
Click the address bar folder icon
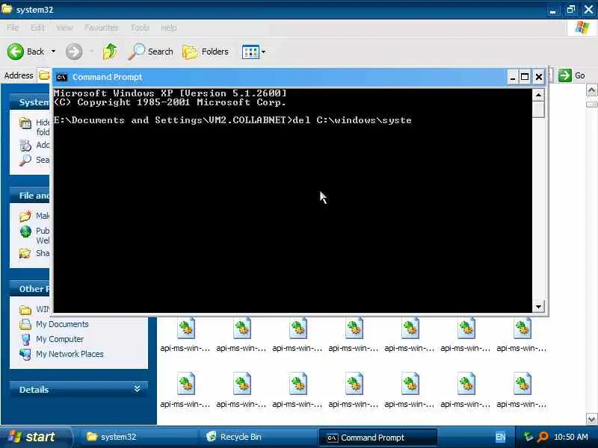tap(44, 75)
